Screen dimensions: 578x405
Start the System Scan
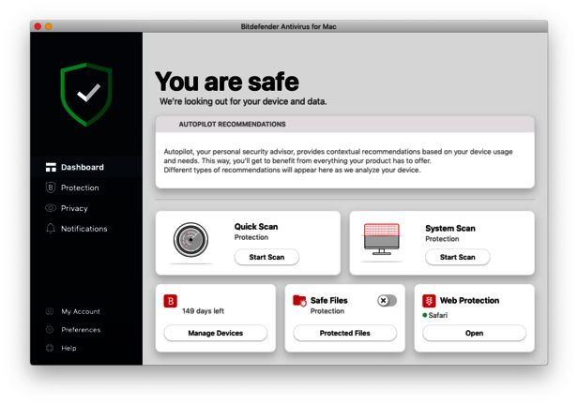[x=458, y=257]
